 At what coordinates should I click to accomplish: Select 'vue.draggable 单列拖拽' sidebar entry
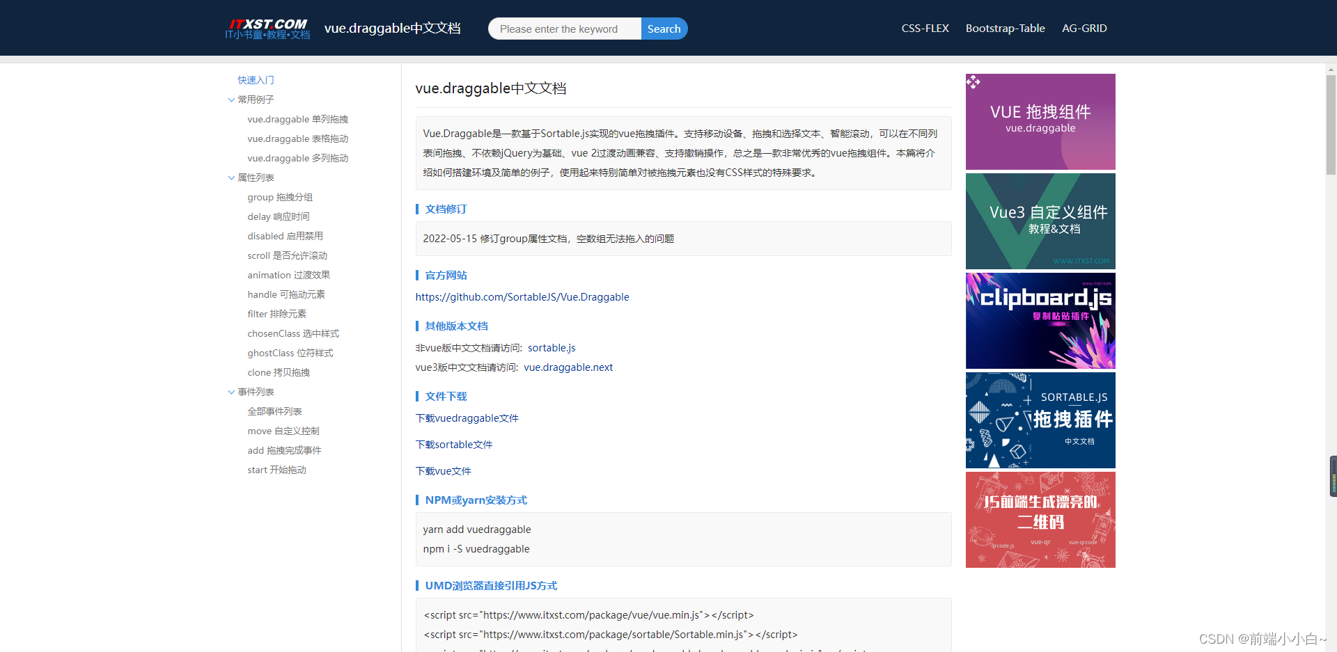[x=297, y=119]
